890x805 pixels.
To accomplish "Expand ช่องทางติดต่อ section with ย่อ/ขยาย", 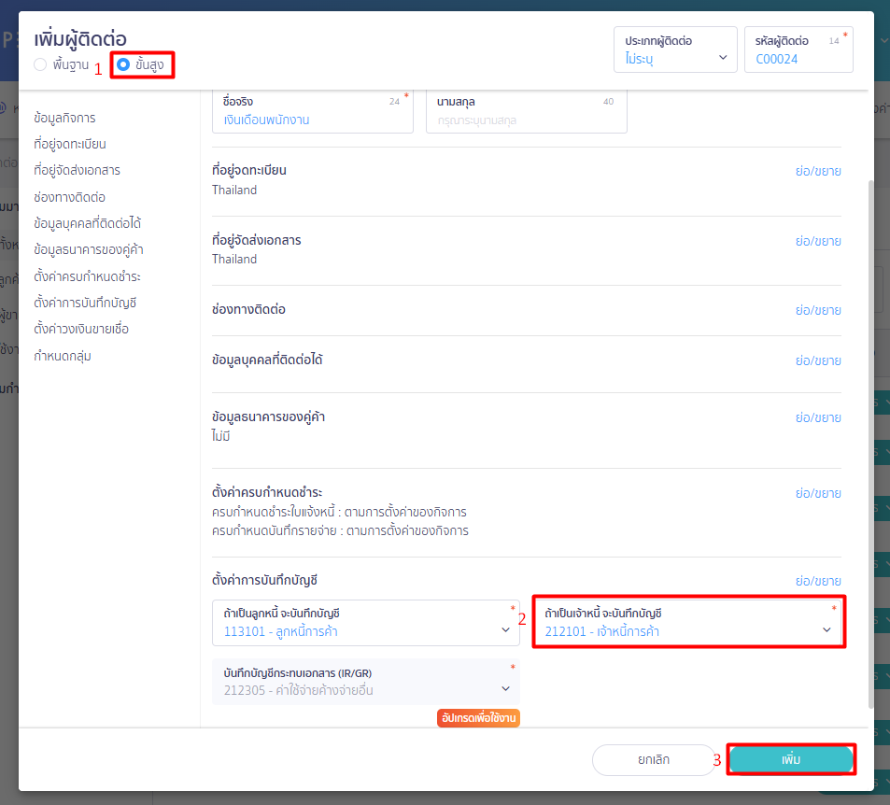I will pos(817,310).
